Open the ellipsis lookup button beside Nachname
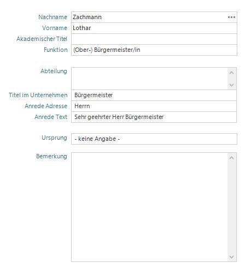This screenshot has height=268, width=251. coord(231,17)
